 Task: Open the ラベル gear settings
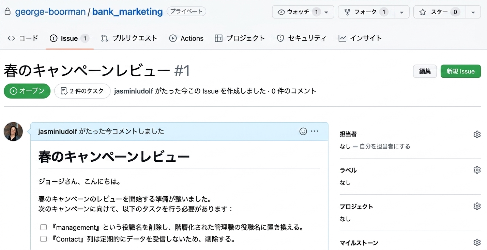click(477, 170)
